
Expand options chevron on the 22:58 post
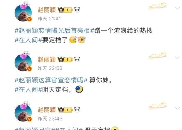pyautogui.click(x=177, y=58)
